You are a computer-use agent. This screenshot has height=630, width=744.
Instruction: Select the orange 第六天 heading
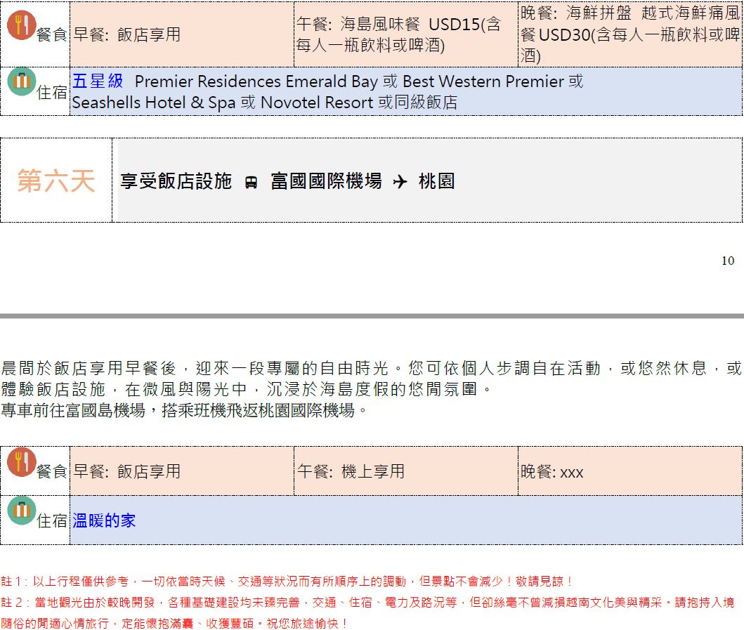[x=56, y=181]
